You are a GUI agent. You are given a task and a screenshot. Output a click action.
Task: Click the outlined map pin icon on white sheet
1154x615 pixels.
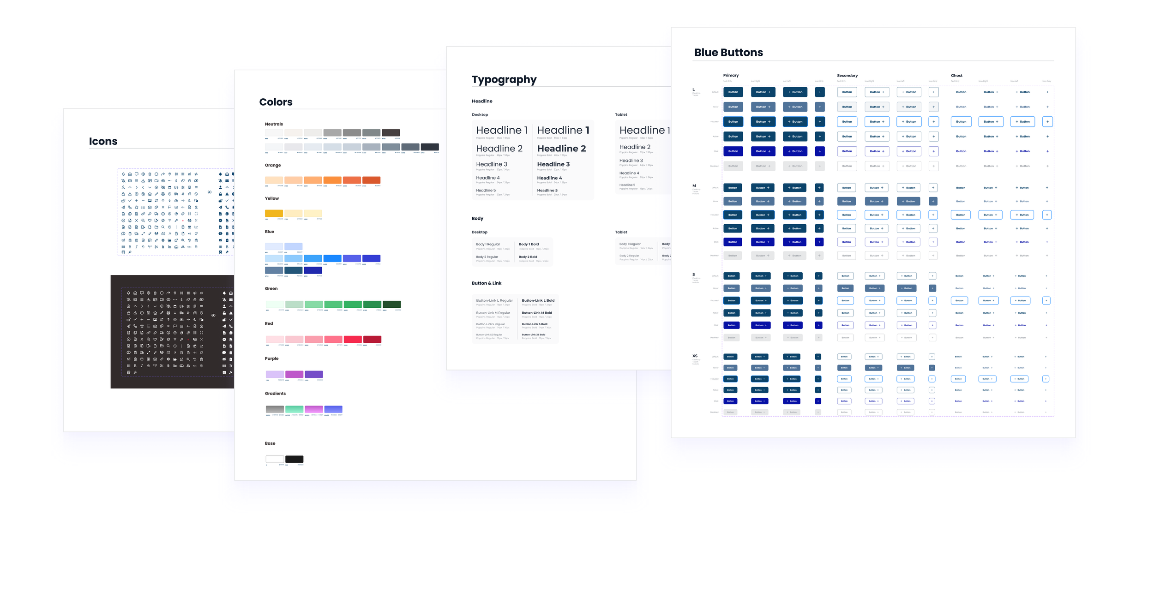coord(169,174)
